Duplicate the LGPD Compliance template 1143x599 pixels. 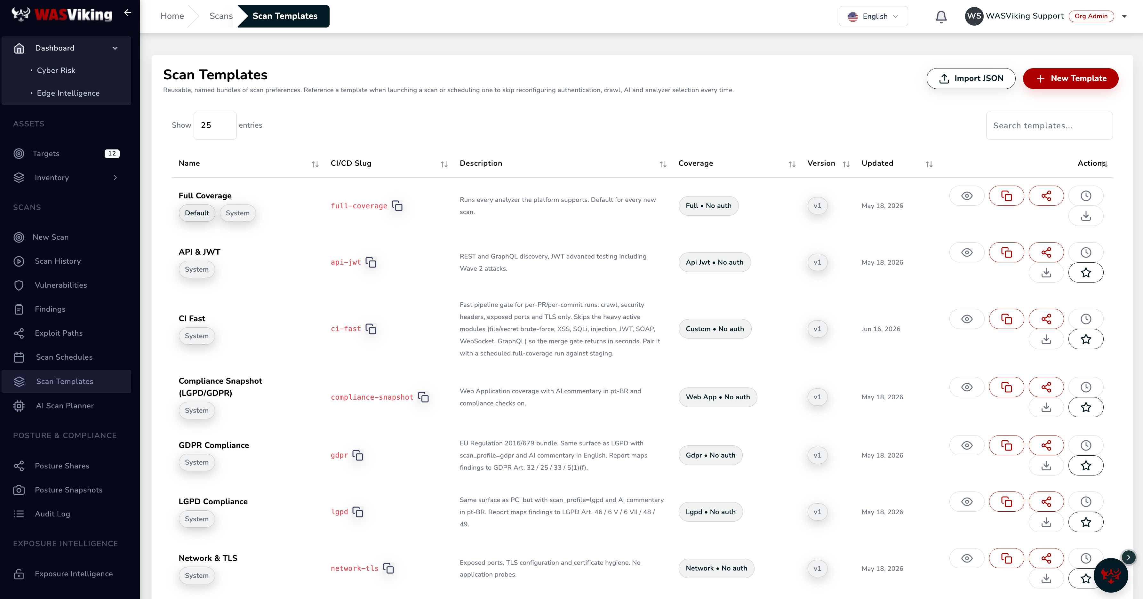click(x=1006, y=502)
